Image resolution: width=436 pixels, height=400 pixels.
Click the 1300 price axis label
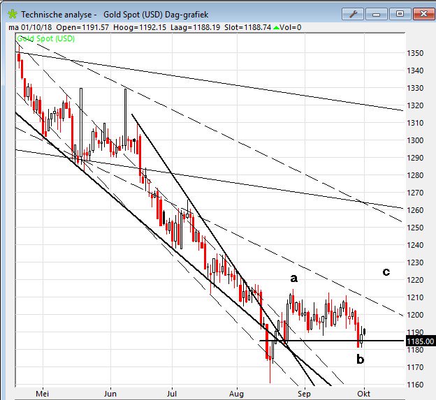(x=415, y=140)
